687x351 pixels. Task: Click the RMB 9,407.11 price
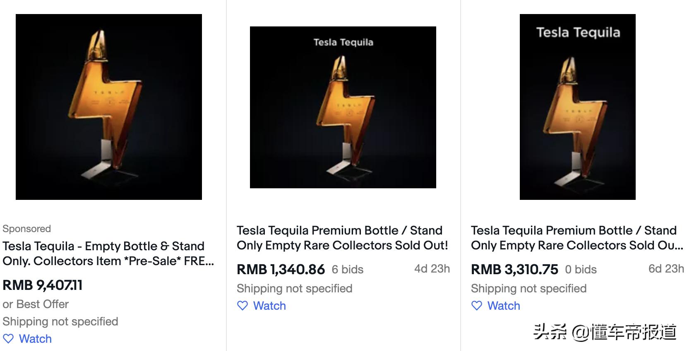[43, 285]
